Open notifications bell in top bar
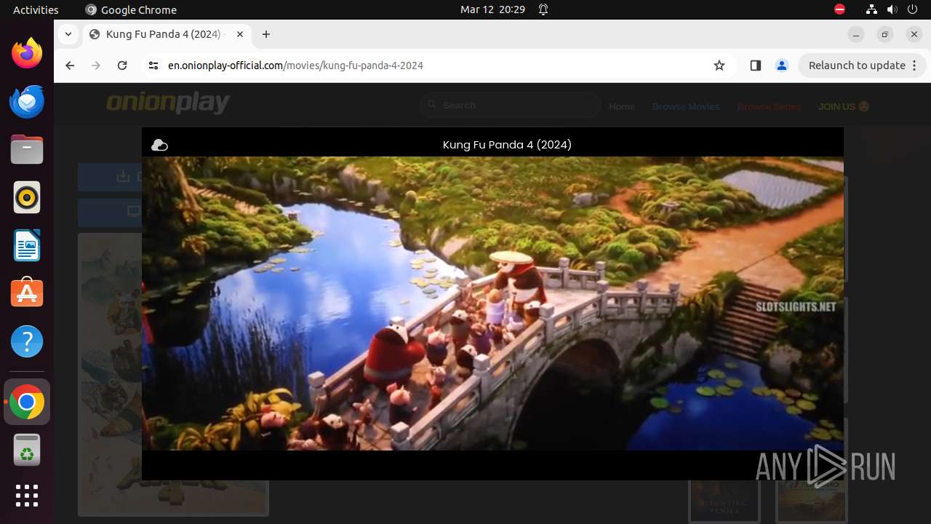 point(543,9)
